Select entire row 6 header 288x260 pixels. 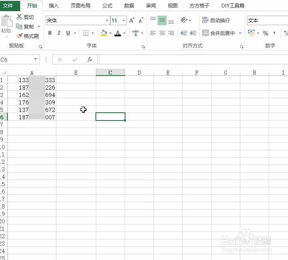tap(3, 117)
